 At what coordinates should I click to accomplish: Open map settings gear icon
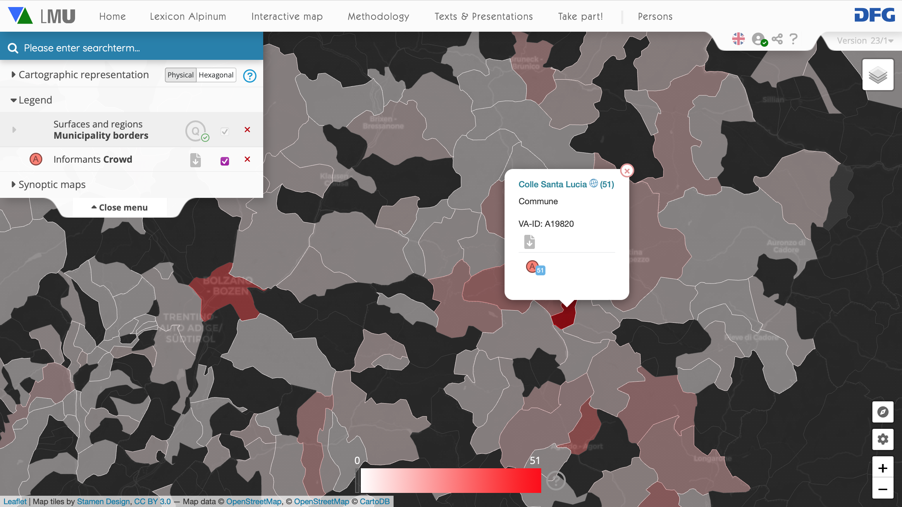point(883,439)
